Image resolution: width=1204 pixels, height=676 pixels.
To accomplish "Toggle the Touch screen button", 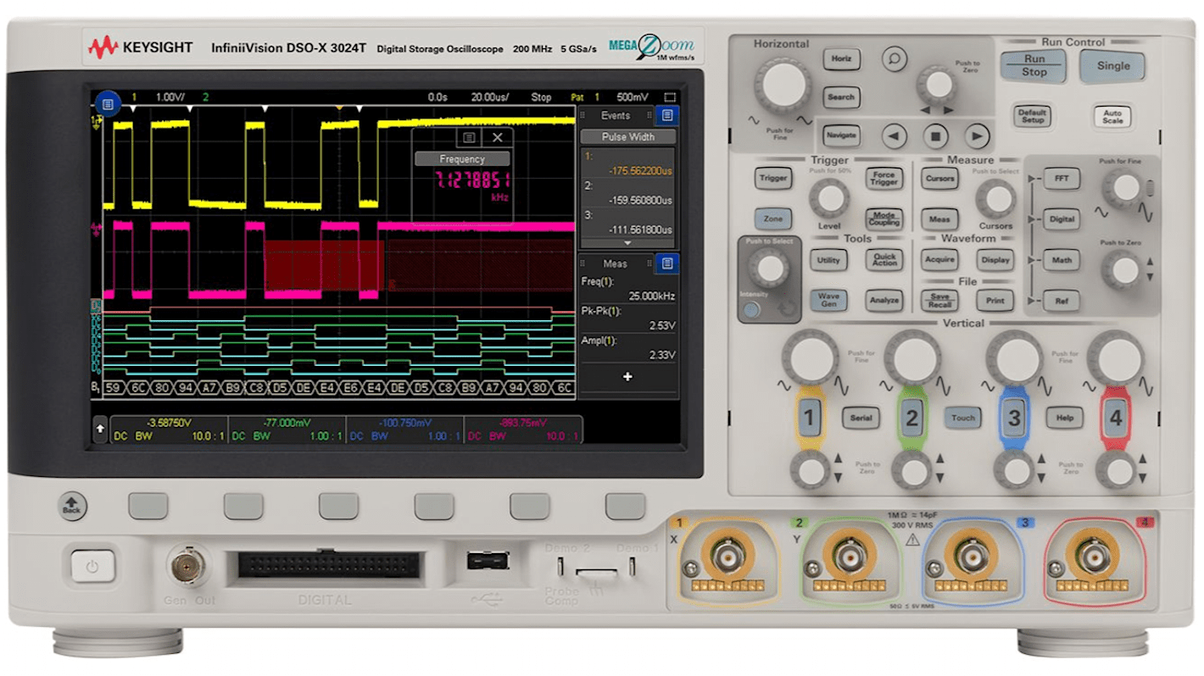I will [x=962, y=418].
